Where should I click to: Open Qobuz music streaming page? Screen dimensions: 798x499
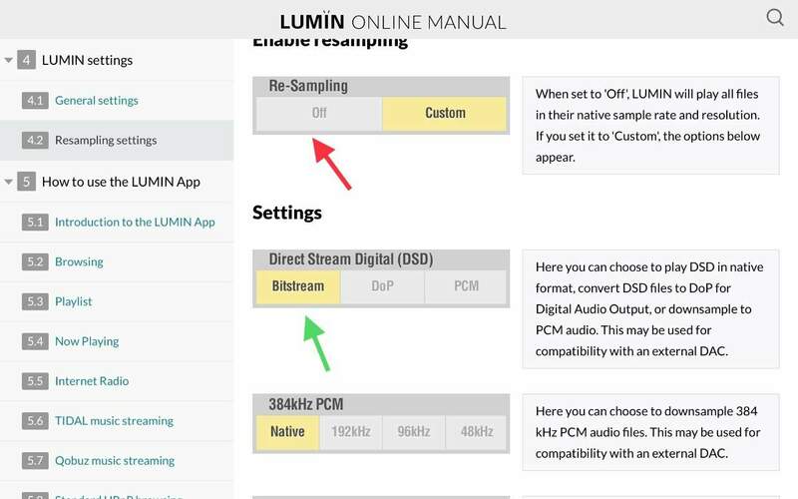pos(115,460)
